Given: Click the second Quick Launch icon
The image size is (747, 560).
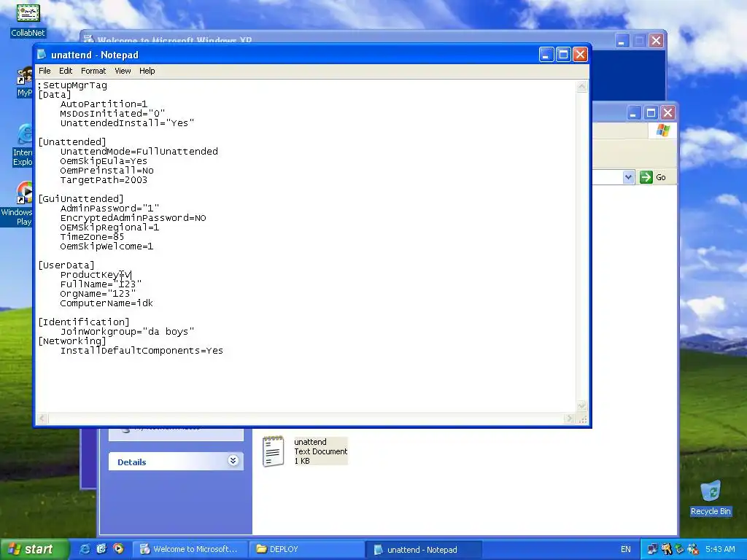Looking at the screenshot, I should tap(101, 549).
